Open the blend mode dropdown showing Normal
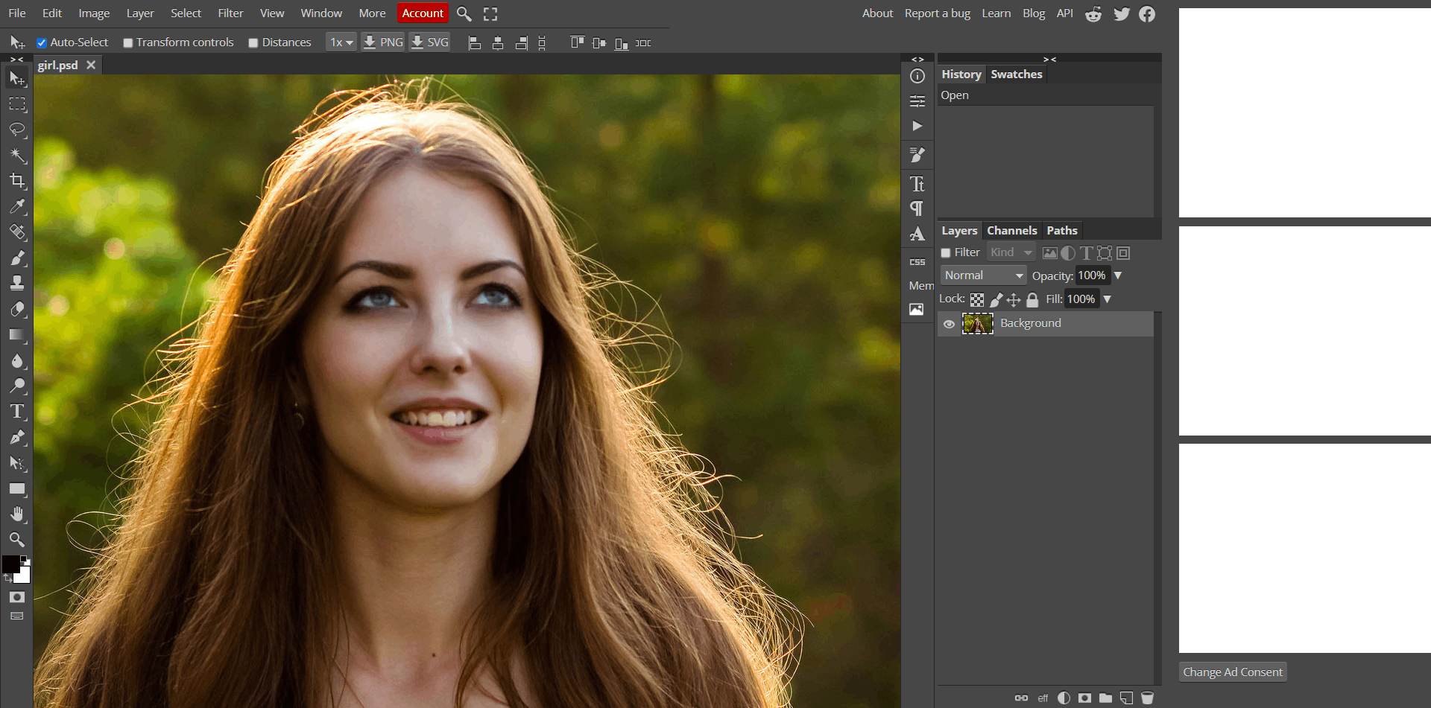The width and height of the screenshot is (1431, 708). pos(982,275)
